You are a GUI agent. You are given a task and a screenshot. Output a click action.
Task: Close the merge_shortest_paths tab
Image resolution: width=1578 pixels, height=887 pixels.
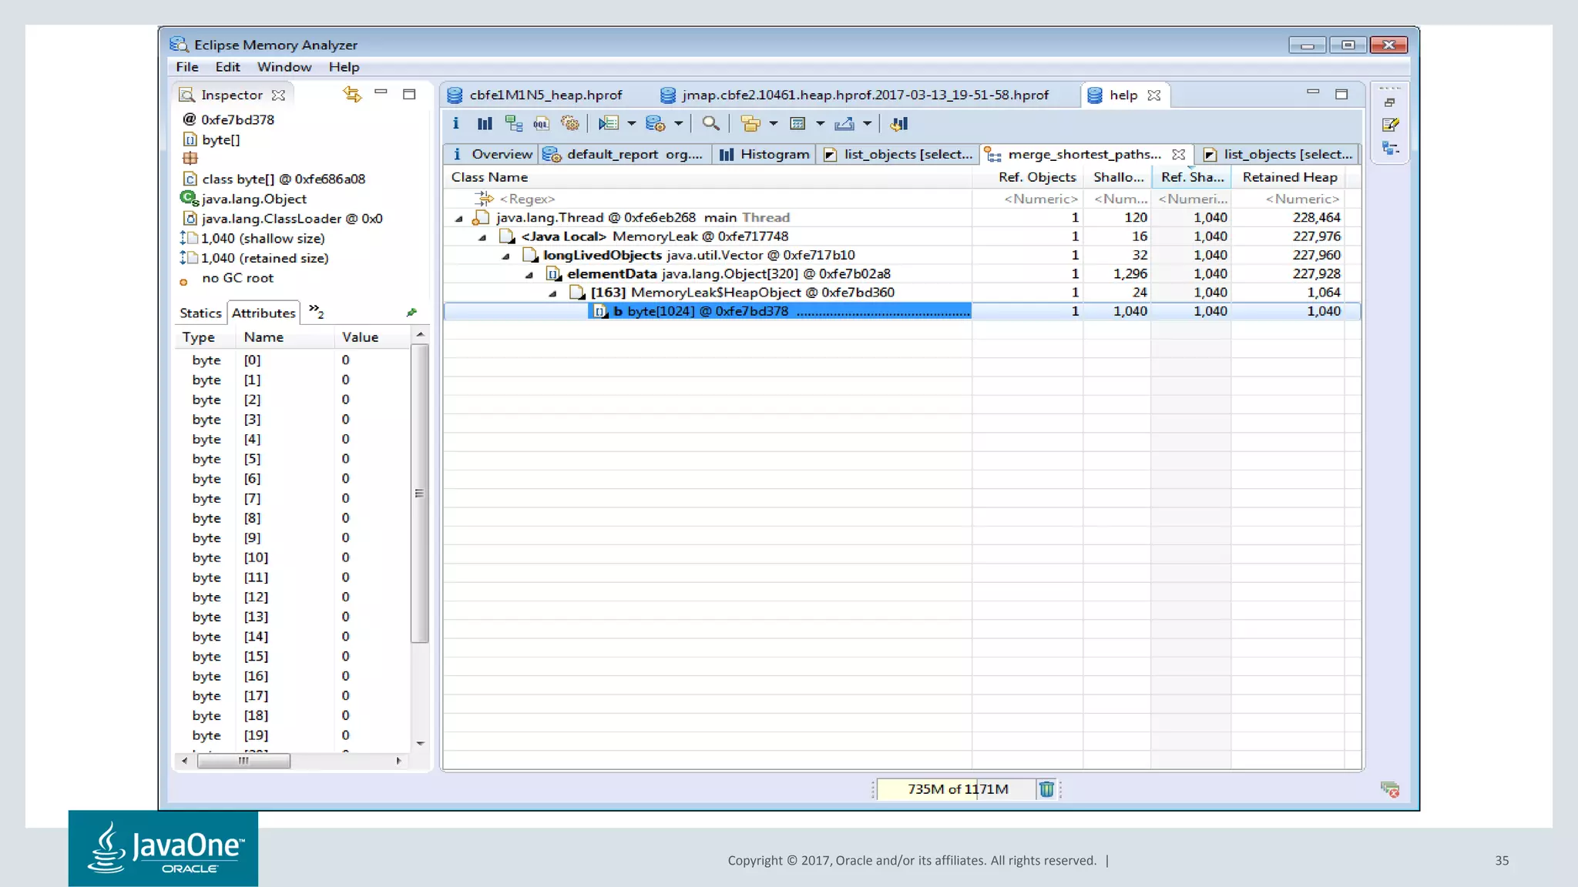(1179, 154)
